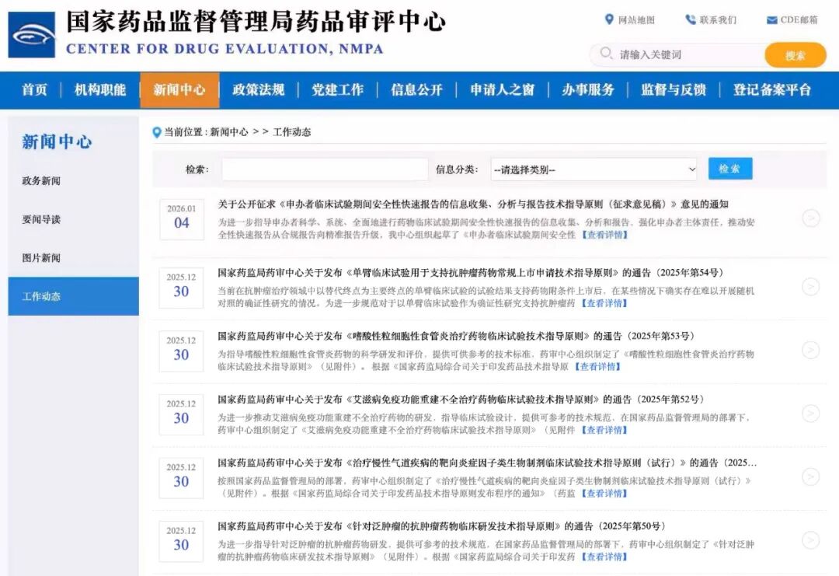The height and width of the screenshot is (576, 839).
Task: Go to the 首页 nav item
Action: [35, 90]
